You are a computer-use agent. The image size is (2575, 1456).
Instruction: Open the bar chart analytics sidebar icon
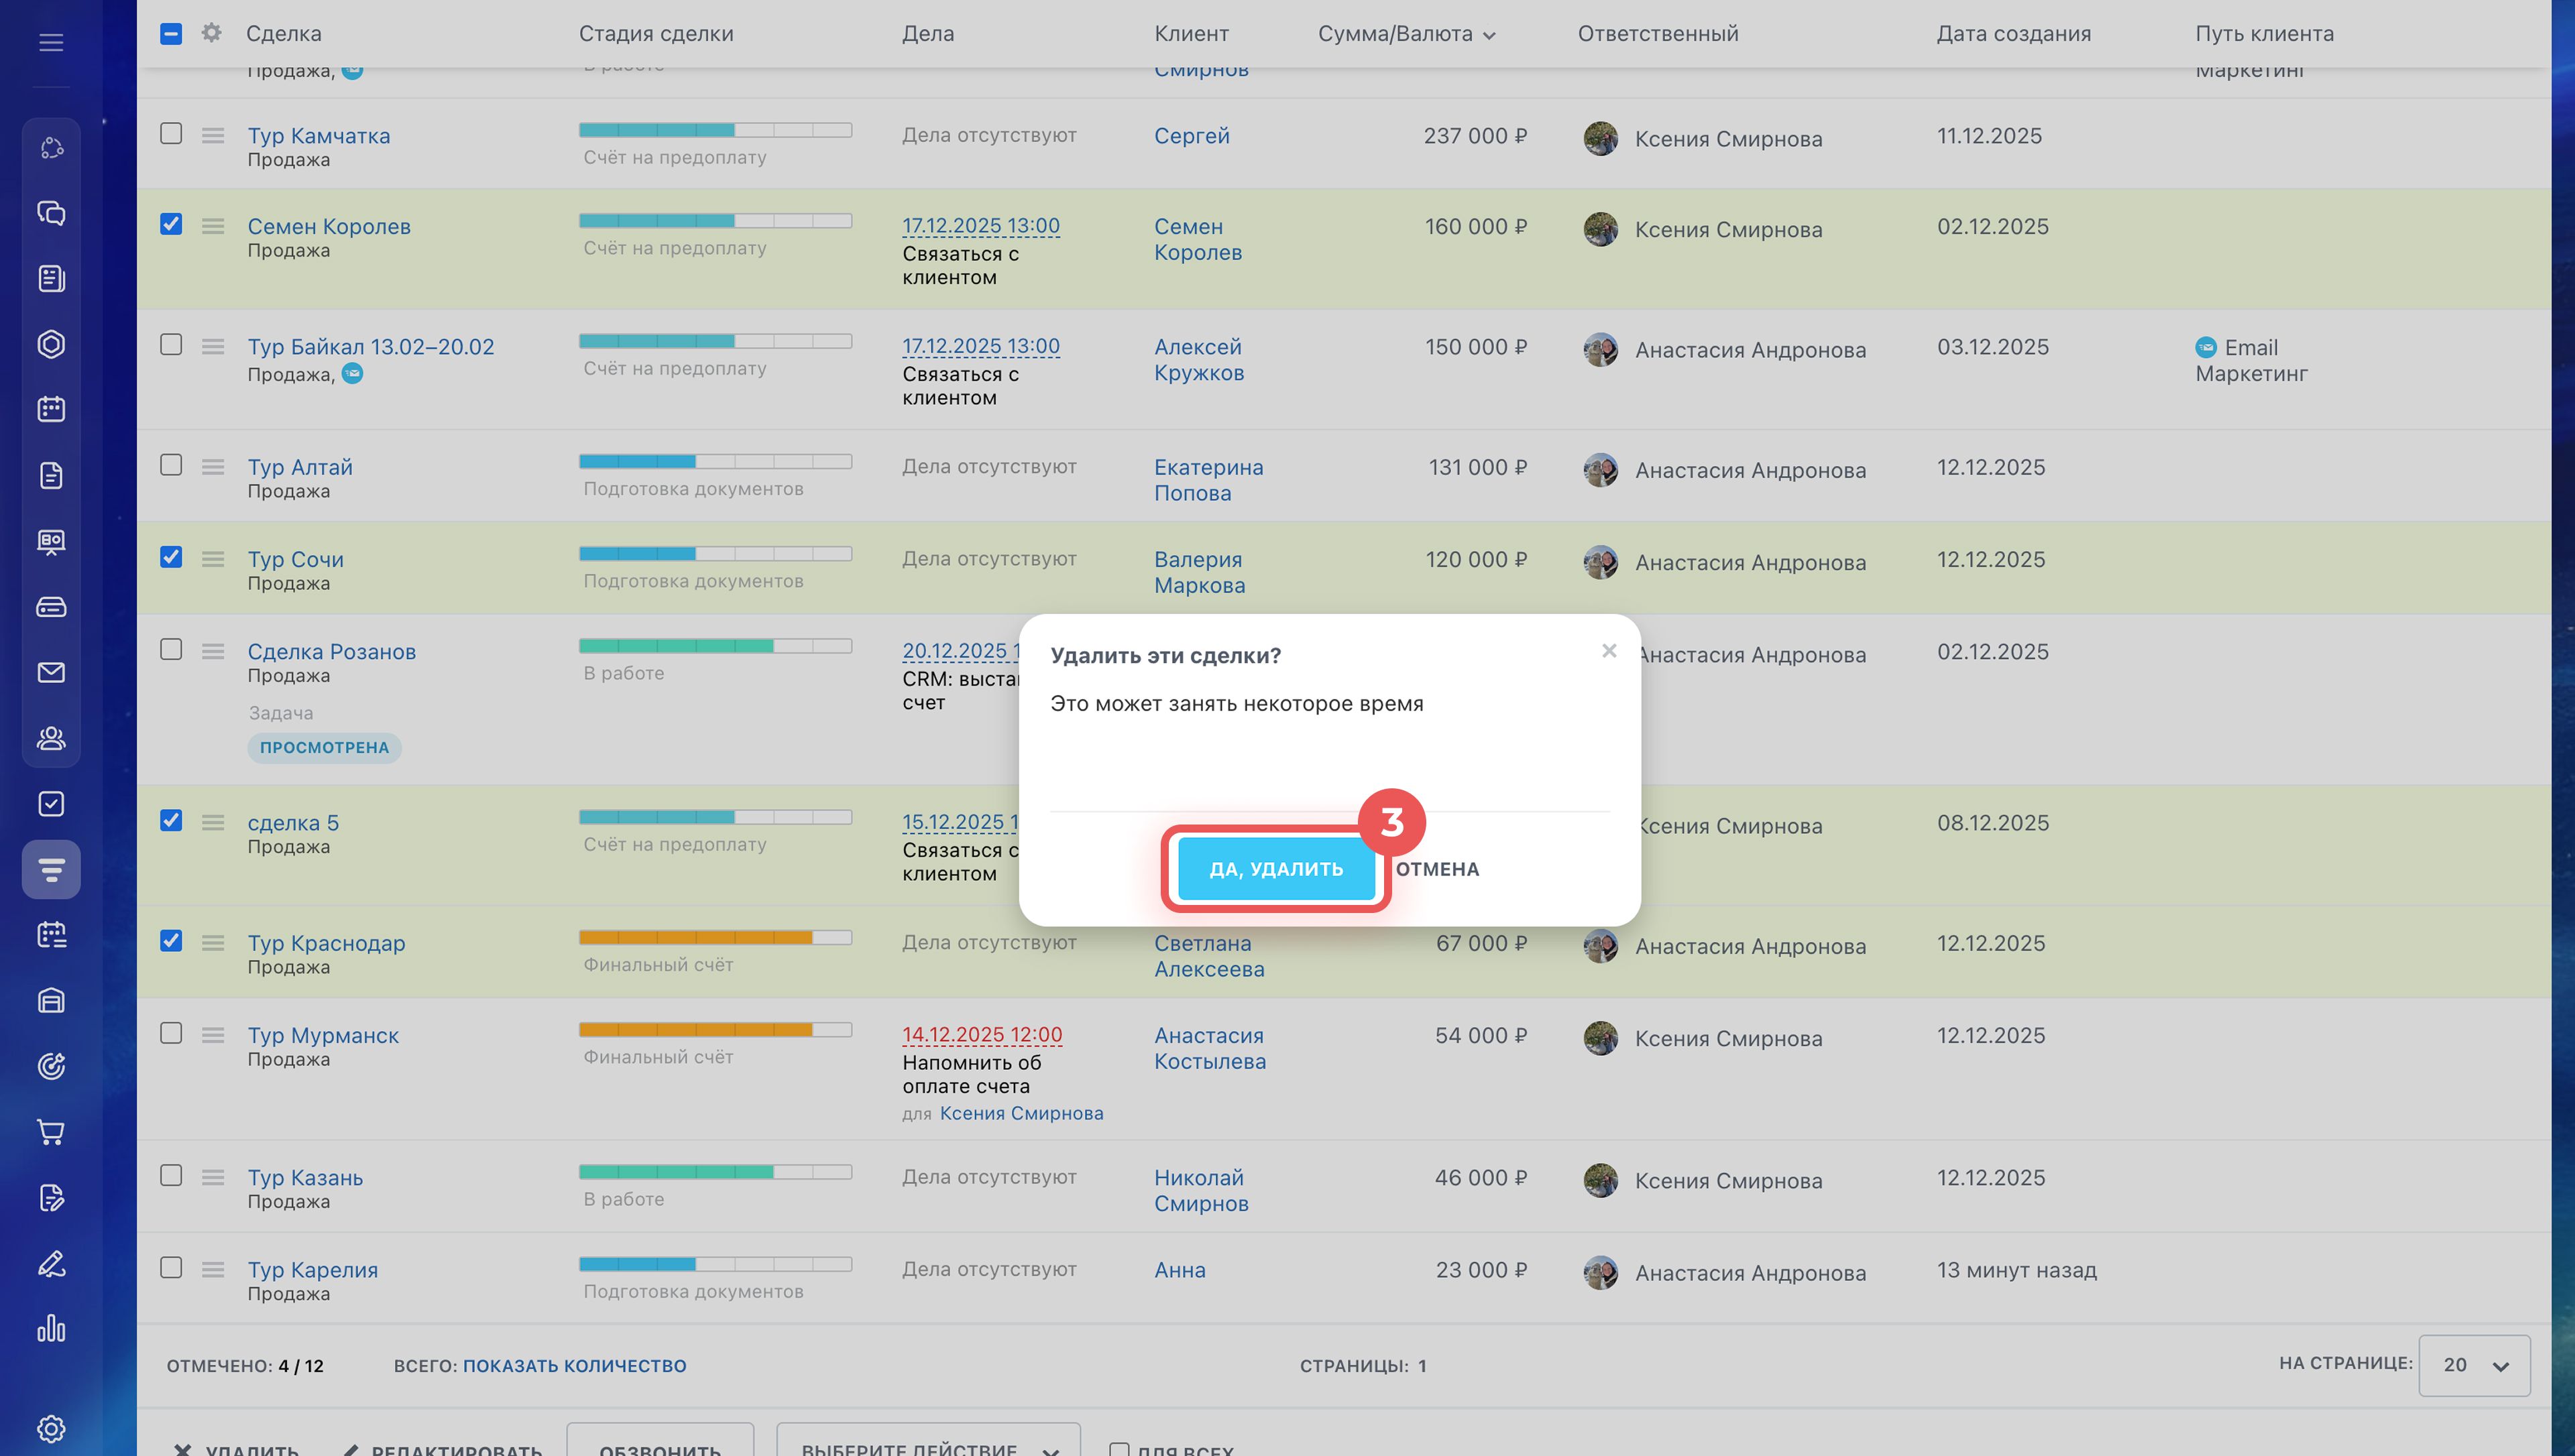coord(51,1328)
